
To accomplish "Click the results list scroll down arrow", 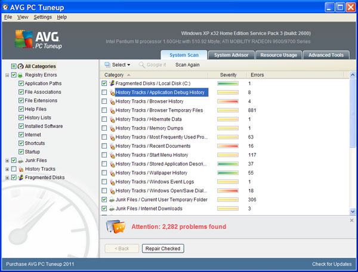I will pos(353,212).
